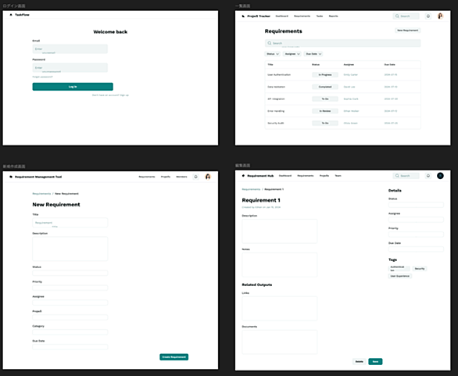This screenshot has width=458, height=376.
Task: Click the wide search bar under Requirements heading
Action: [343, 43]
